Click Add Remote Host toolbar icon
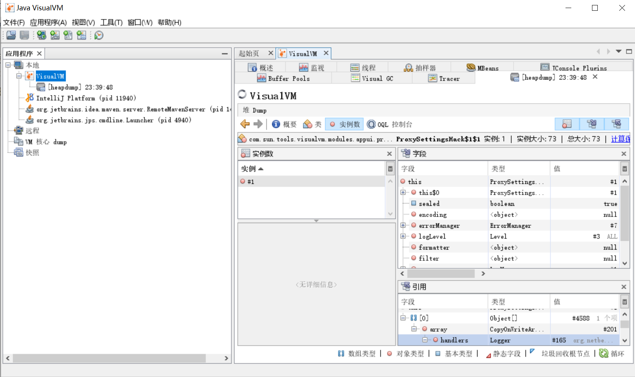Screen dimensions: 635x377 click(41, 35)
